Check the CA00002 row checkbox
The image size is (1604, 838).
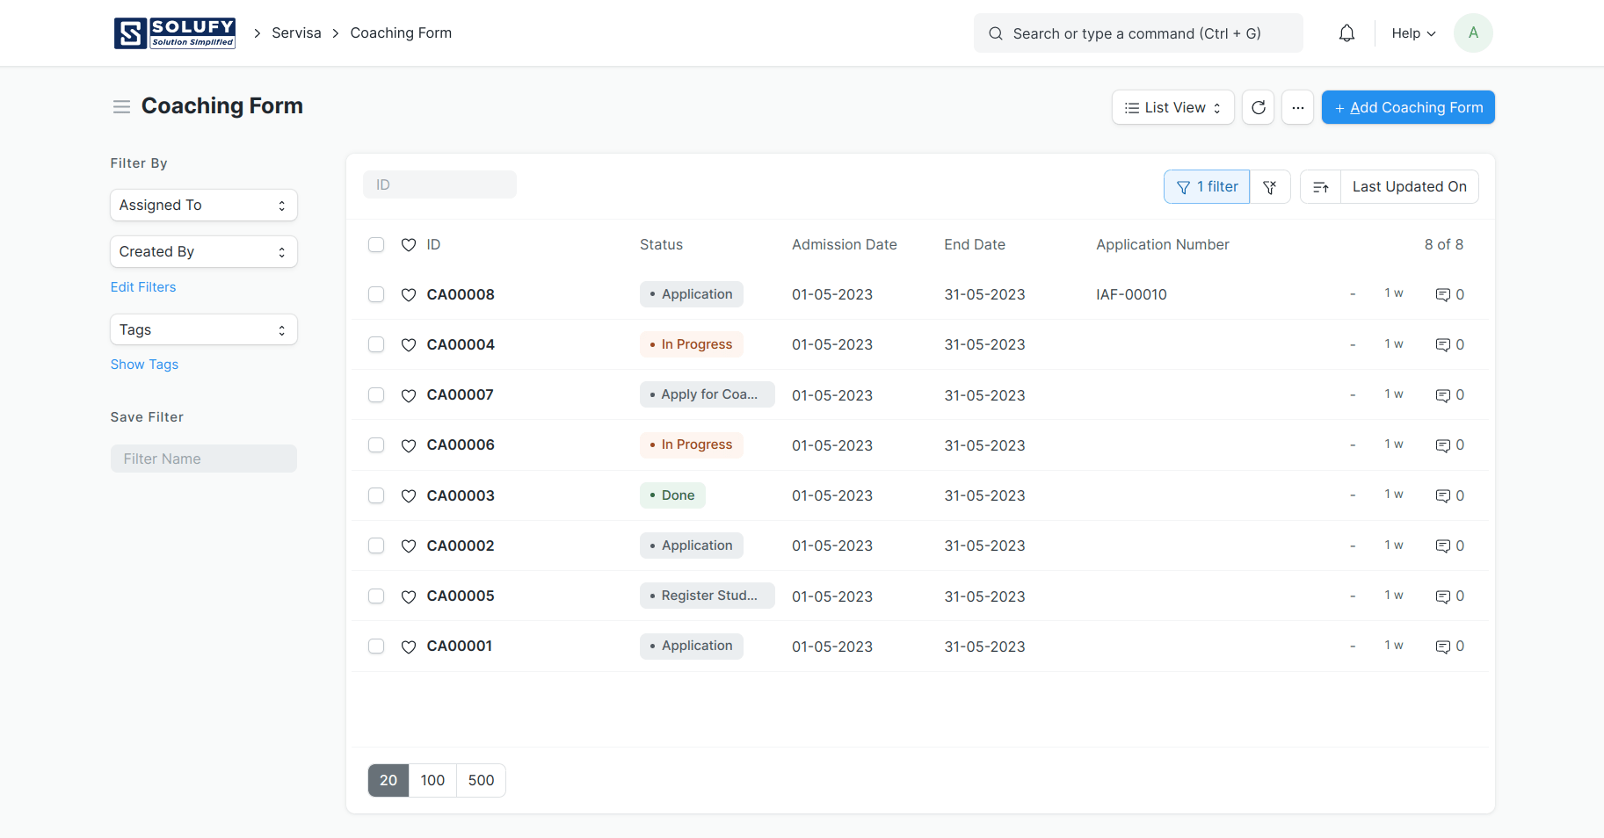[376, 545]
